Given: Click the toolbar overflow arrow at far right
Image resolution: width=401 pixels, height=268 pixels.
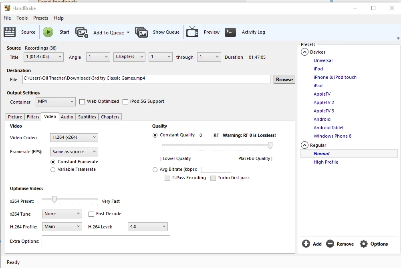Looking at the screenshot, I should pos(398,38).
